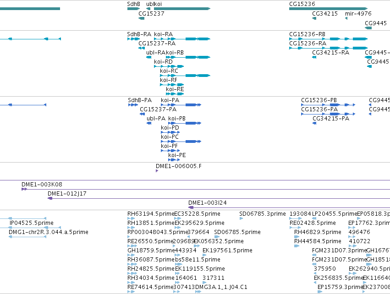
Task: Click the koi-PA protein label
Action: click(x=170, y=100)
